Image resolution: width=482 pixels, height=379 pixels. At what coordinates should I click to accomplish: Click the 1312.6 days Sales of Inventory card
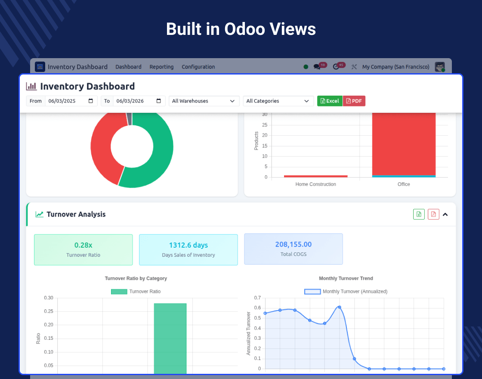(x=188, y=250)
